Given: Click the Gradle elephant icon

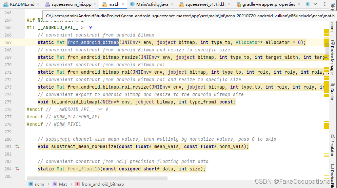Looking at the screenshot, I should (333, 85).
